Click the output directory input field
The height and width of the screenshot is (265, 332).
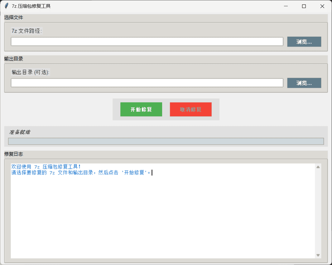pos(147,83)
